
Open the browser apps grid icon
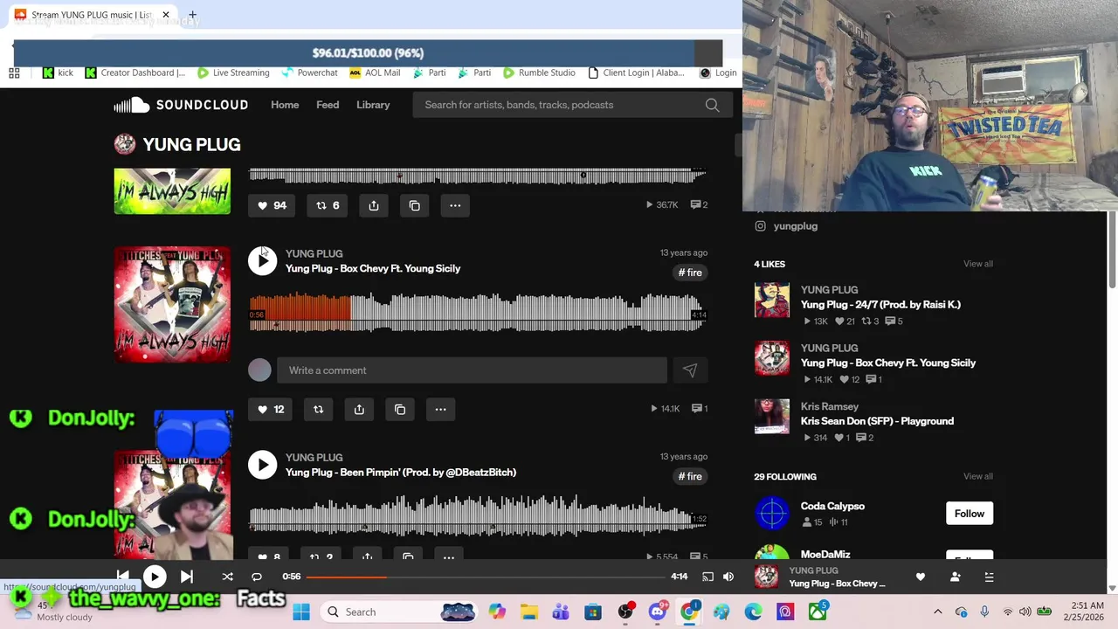click(14, 73)
